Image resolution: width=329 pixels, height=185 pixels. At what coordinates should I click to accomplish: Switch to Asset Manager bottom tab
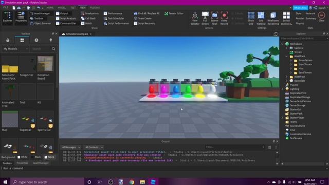(x=41, y=163)
